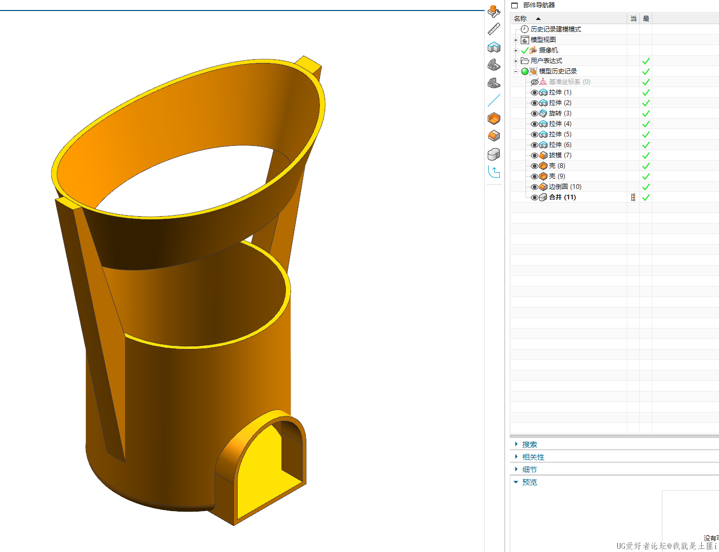The width and height of the screenshot is (719, 552).
Task: Click the draft icon of 拔模 (7)
Action: (543, 155)
